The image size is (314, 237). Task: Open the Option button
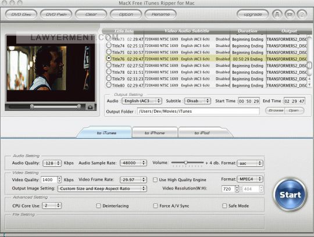pyautogui.click(x=126, y=15)
